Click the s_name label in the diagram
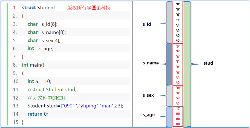Image resolution: width=250 pixels, height=128 pixels. [151, 63]
